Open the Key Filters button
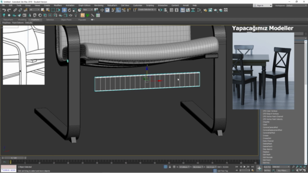The height and width of the screenshot is (173, 308). pyautogui.click(x=283, y=171)
